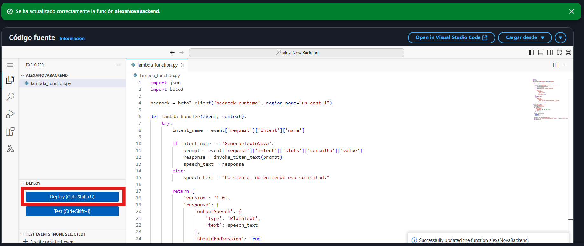The height and width of the screenshot is (246, 584).
Task: Toggle the primary sidebar visibility
Action: [x=531, y=53]
